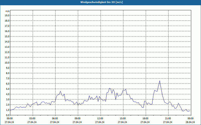Click the 03:00 time label on the x-axis
The height and width of the screenshot is (125, 201).
click(x=32, y=118)
